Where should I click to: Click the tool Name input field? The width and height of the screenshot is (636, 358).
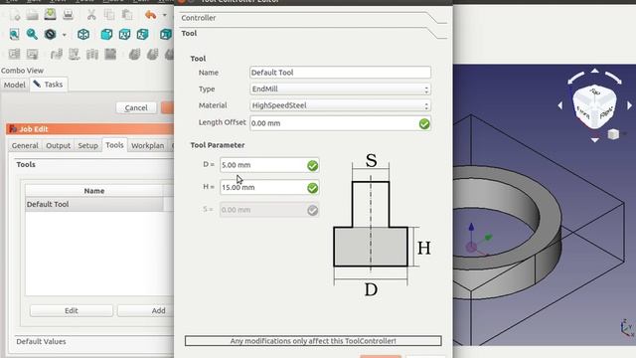point(340,73)
